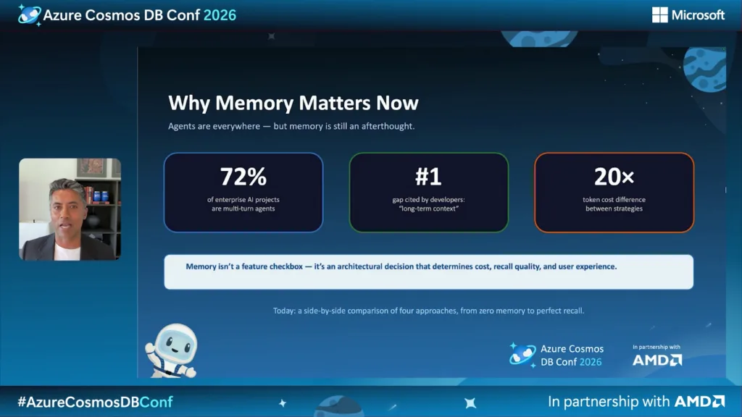Viewport: 742px width, 417px height.
Task: Click the small 'In partnership with' slide text
Action: point(656,347)
